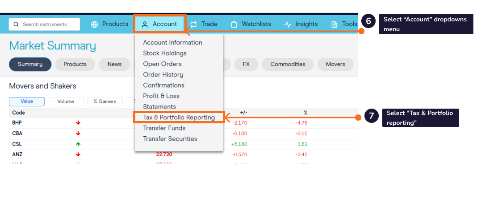Click the Watchlists clipboard icon
481x199 pixels.
click(x=234, y=24)
